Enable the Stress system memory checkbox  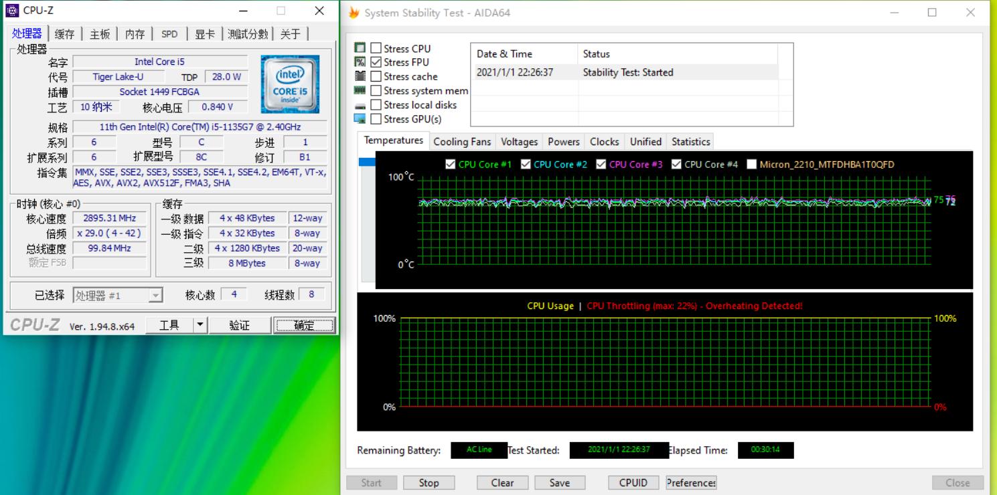tap(376, 90)
